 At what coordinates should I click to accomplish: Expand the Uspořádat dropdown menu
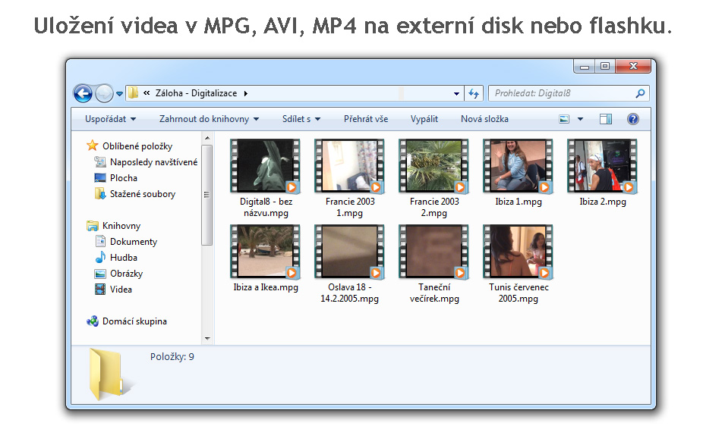click(111, 119)
